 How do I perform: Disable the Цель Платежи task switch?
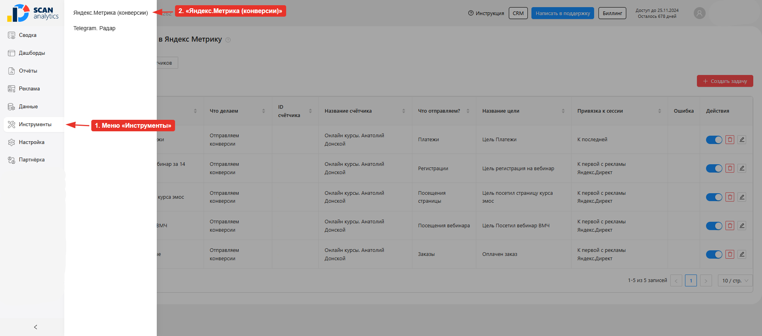tap(714, 140)
